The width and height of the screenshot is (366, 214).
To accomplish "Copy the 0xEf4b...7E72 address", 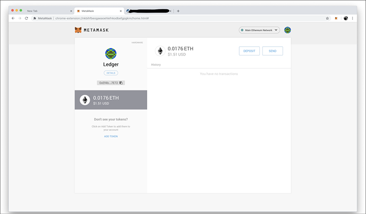I will 121,83.
